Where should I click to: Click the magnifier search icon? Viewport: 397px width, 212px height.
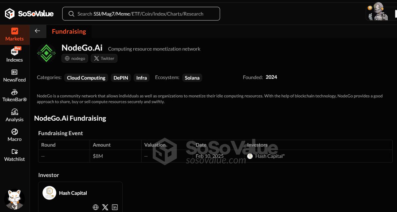pyautogui.click(x=71, y=14)
